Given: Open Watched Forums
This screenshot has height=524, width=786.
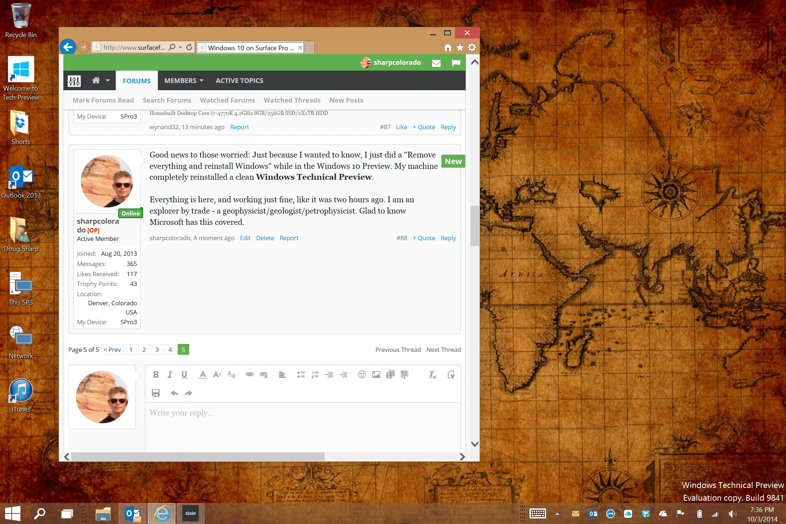Looking at the screenshot, I should 227,100.
